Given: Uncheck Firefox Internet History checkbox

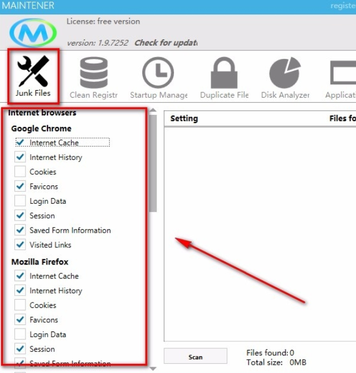Looking at the screenshot, I should [20, 290].
